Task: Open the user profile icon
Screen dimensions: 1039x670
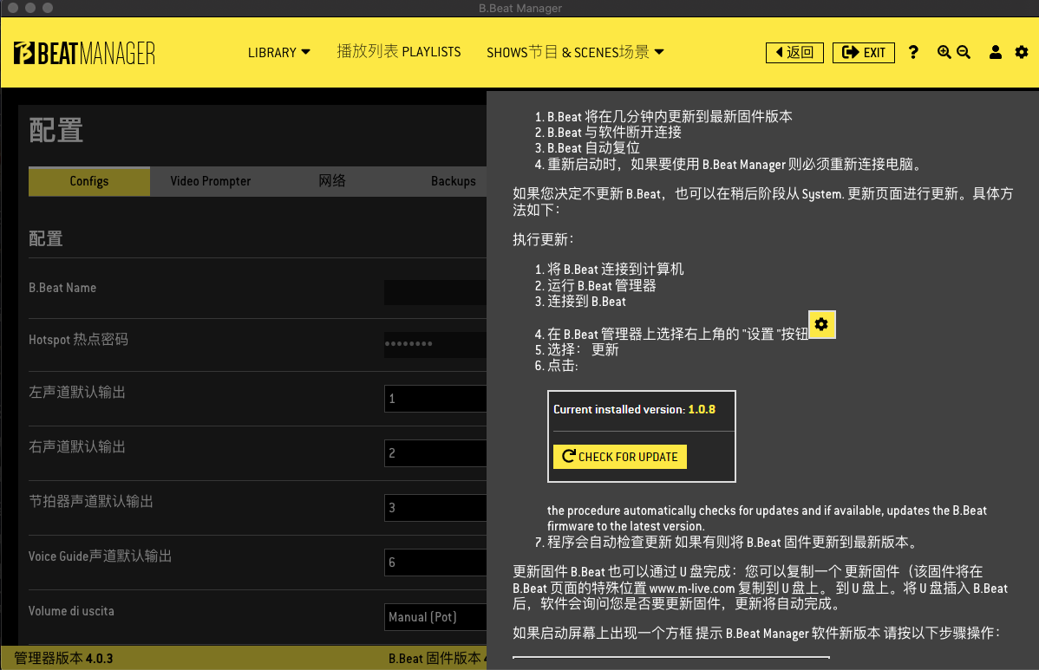Action: tap(996, 52)
